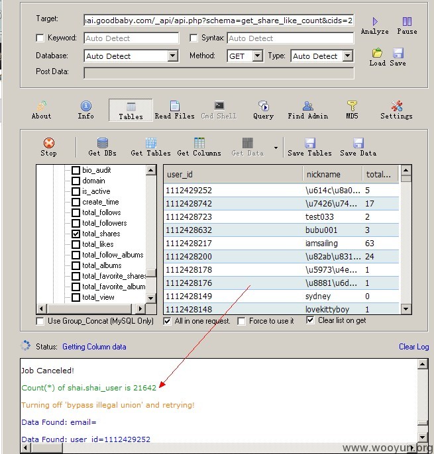Select row with user_id 1112428723
The width and height of the screenshot is (434, 454).
tap(281, 216)
